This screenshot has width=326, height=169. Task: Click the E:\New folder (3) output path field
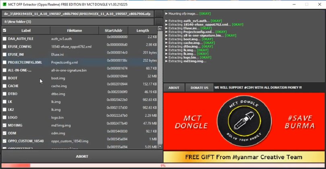click(78, 22)
